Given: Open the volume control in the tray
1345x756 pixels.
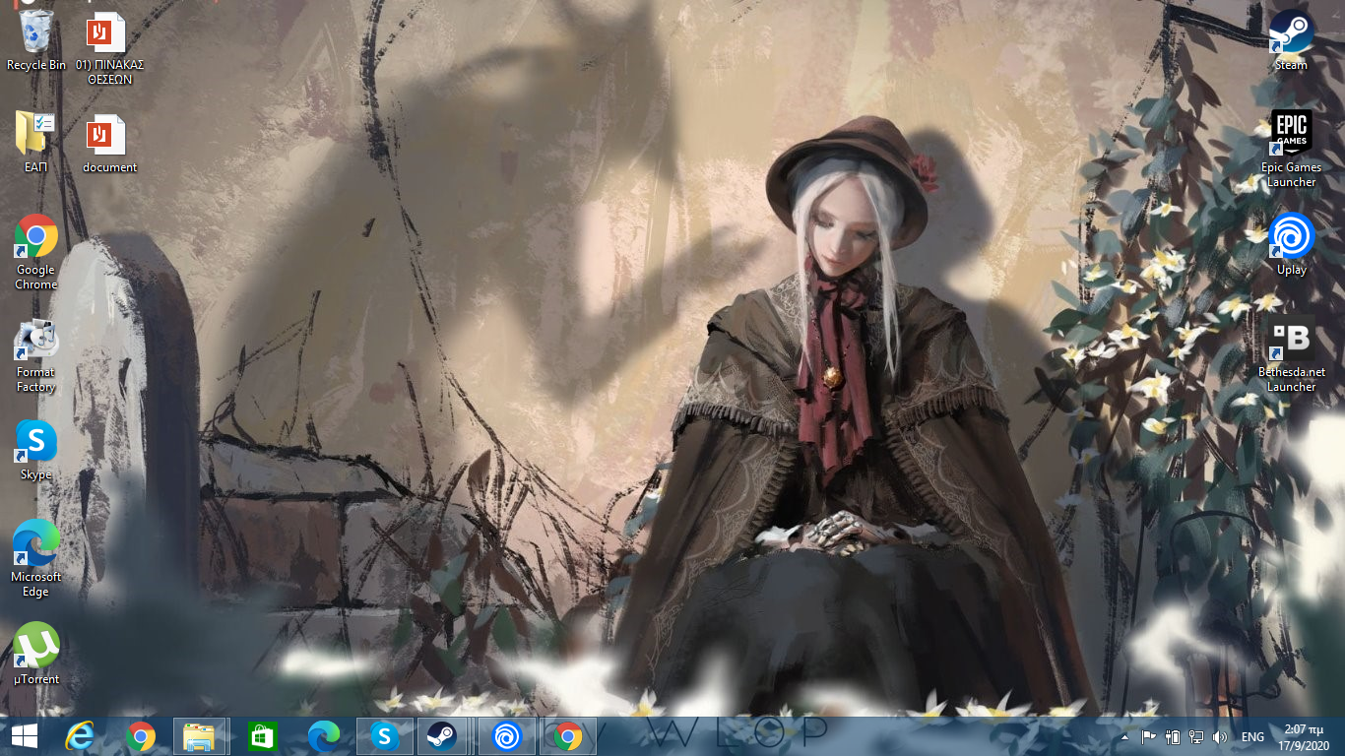Looking at the screenshot, I should (x=1220, y=737).
